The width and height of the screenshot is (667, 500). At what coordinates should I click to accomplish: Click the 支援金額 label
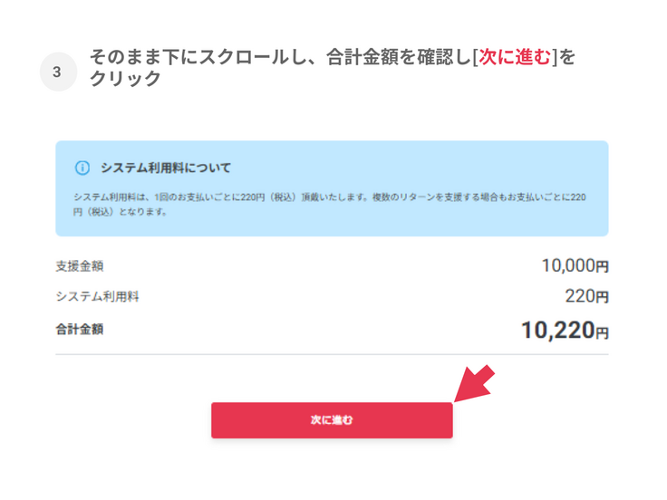[x=80, y=266]
